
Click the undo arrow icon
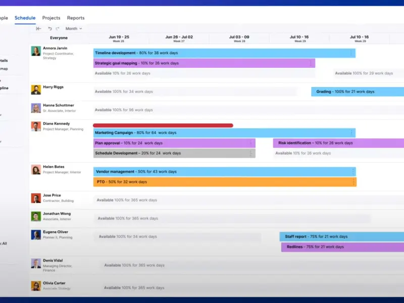[50, 29]
